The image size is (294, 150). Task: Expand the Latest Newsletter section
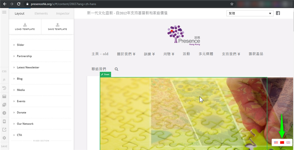click(28, 67)
